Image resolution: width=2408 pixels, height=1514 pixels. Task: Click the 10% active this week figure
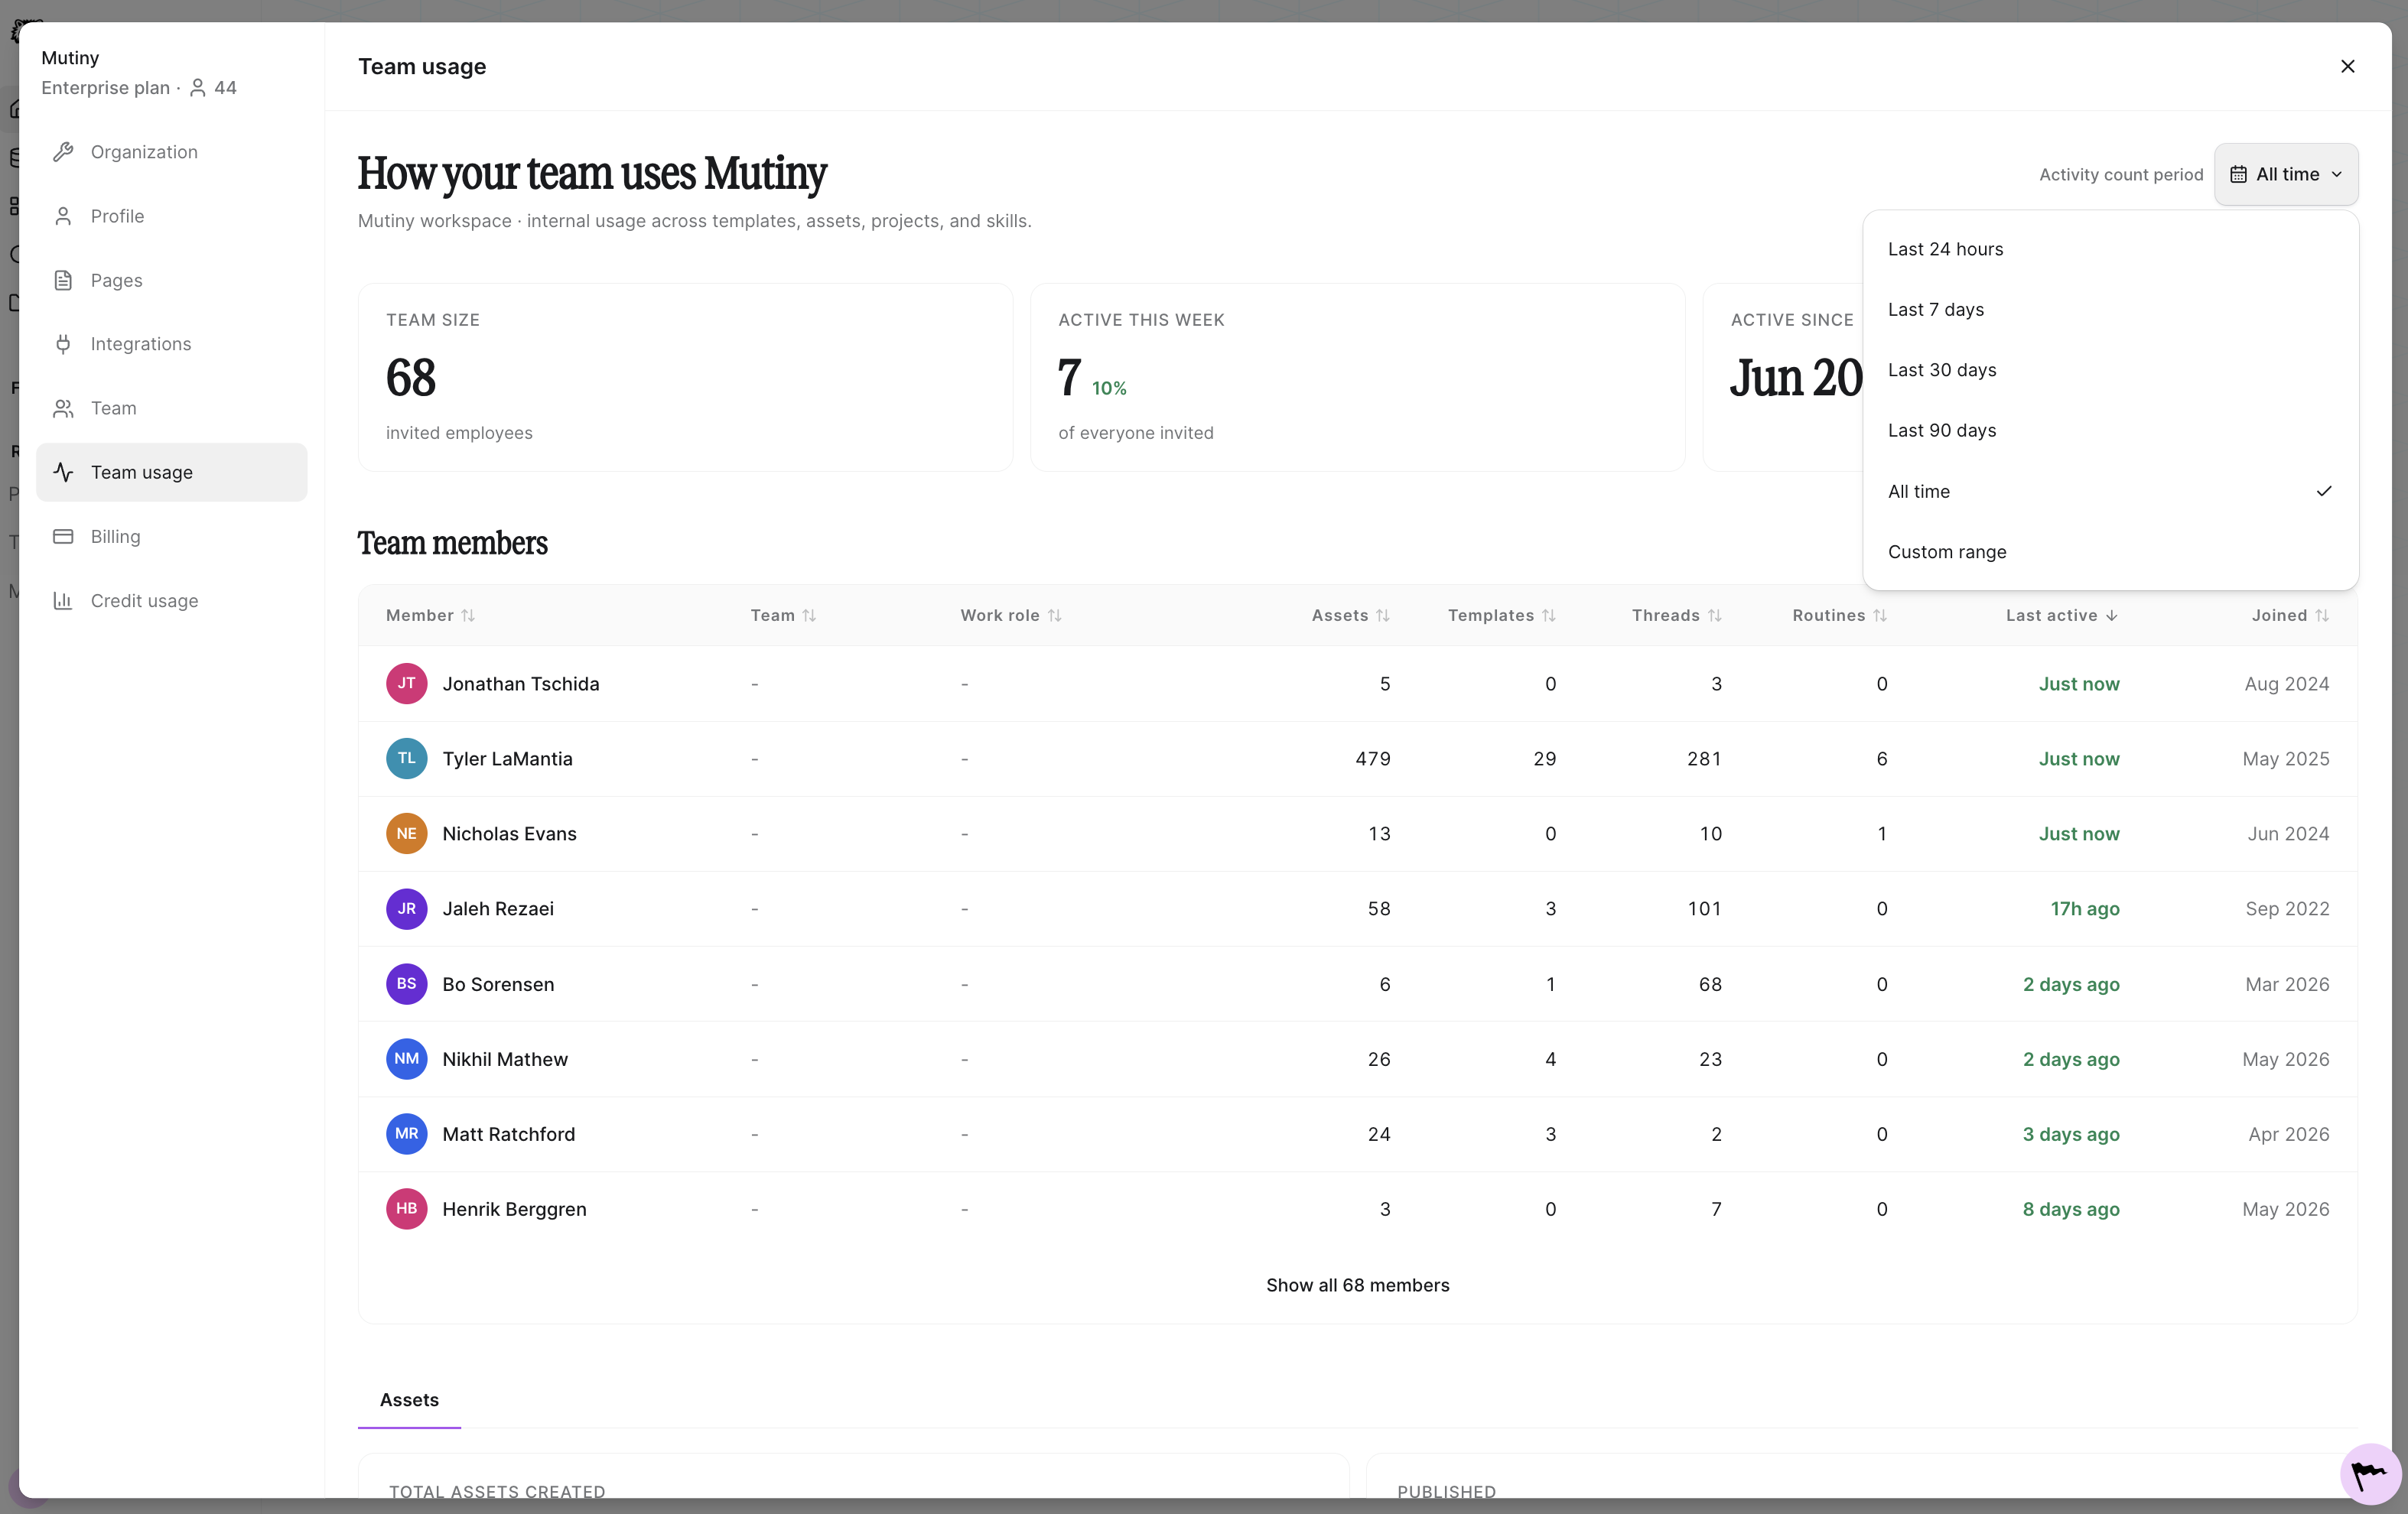coord(1109,388)
